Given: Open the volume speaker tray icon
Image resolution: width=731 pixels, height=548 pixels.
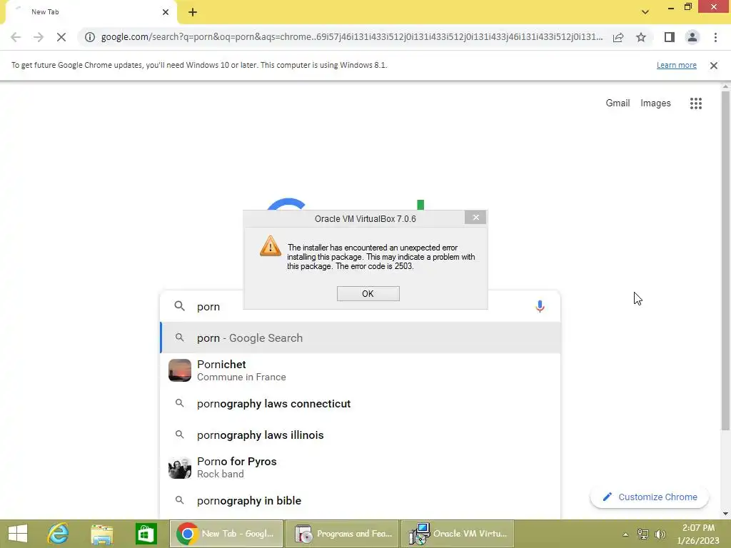Looking at the screenshot, I should pos(660,534).
